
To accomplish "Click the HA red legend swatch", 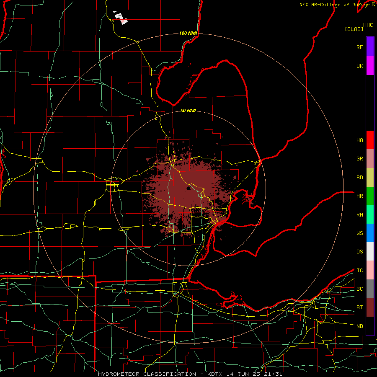I will coord(370,140).
